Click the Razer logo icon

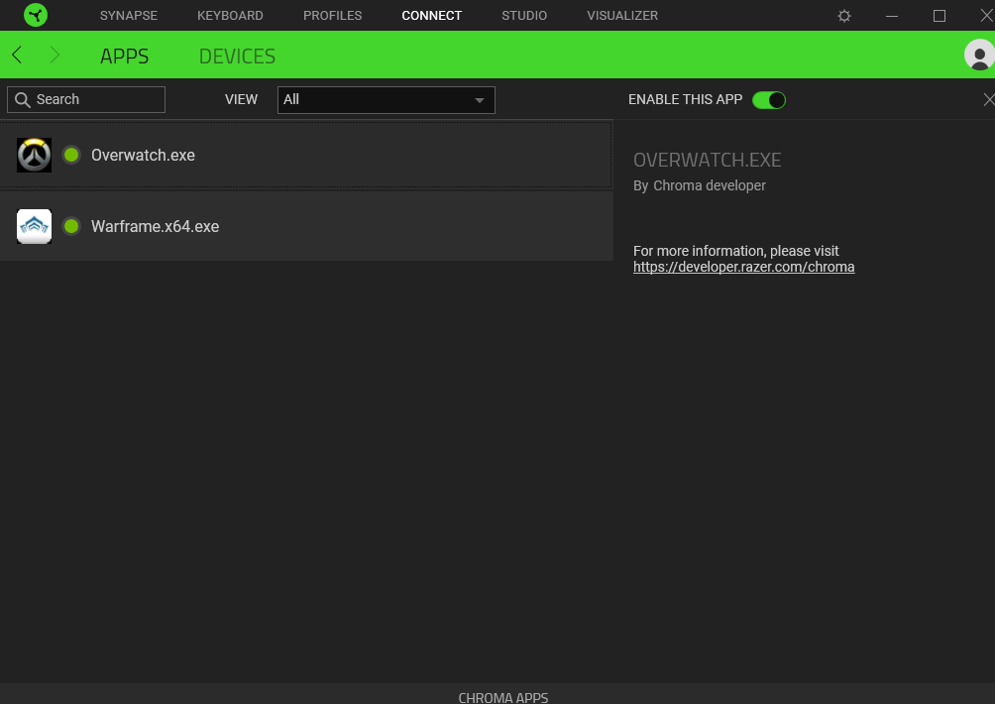click(x=36, y=15)
